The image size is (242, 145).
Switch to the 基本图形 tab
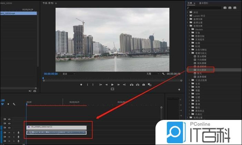click(x=204, y=3)
